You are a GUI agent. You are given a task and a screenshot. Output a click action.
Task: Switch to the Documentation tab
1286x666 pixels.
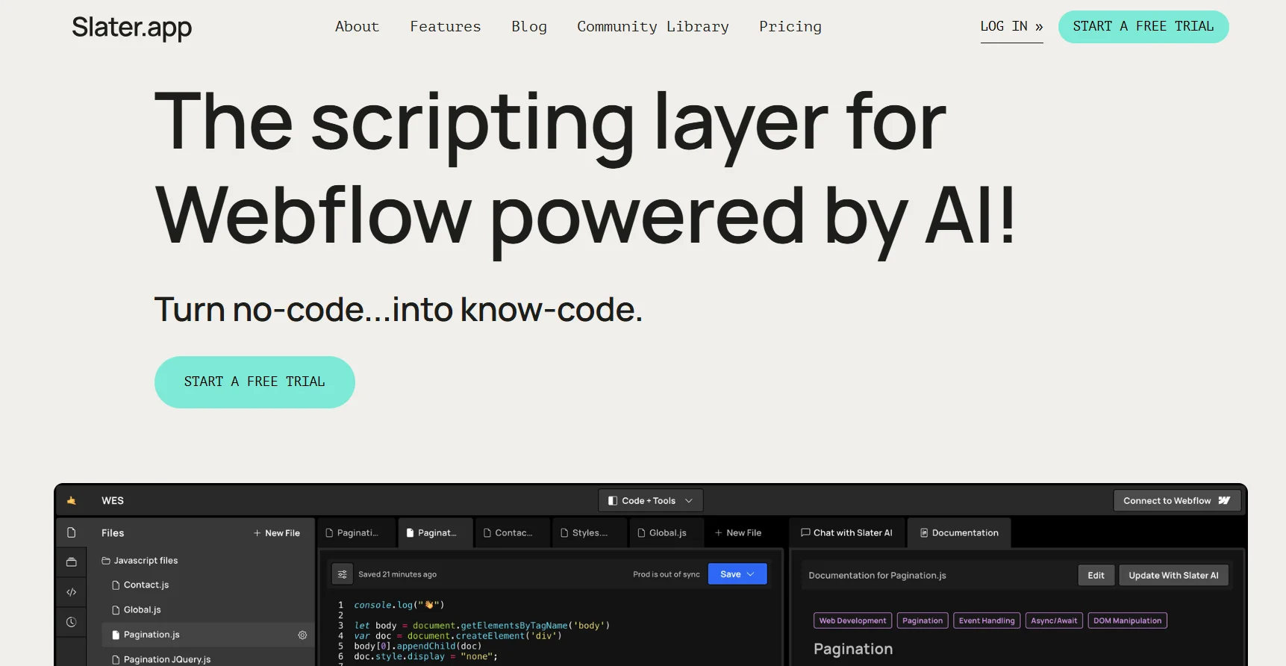(959, 533)
